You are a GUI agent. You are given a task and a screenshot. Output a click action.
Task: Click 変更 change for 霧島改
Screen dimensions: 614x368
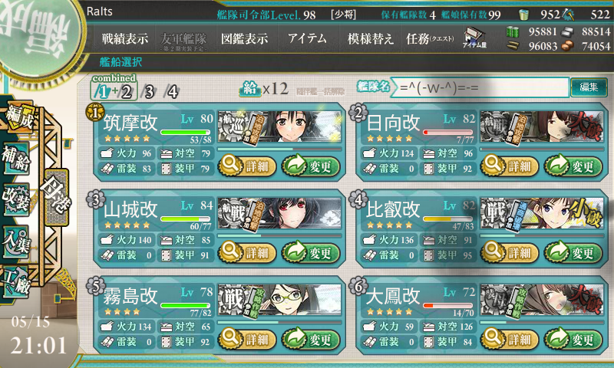click(311, 339)
